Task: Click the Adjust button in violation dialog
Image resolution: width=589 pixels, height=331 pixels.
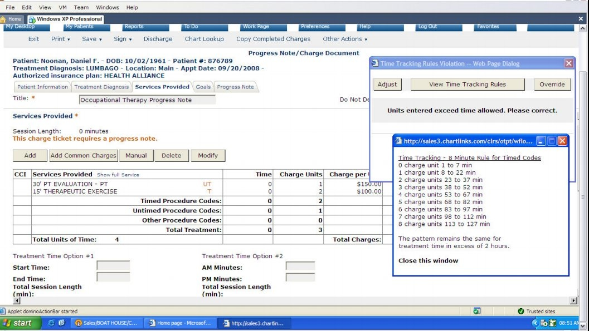Action: click(387, 85)
